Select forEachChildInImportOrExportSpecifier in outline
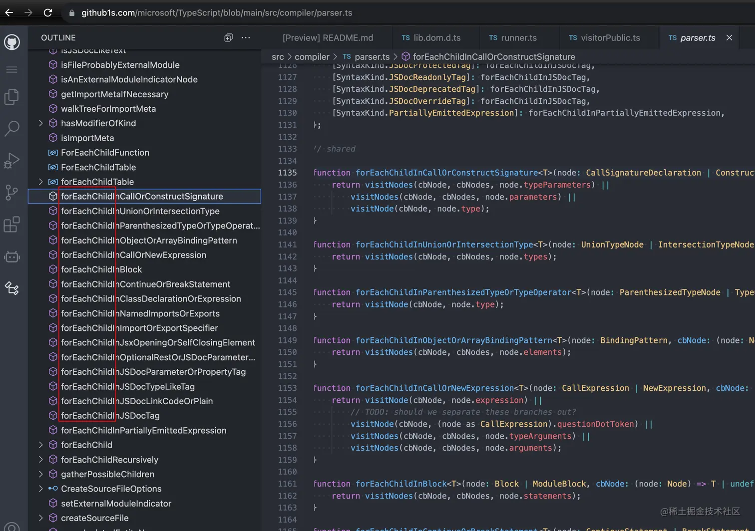The width and height of the screenshot is (755, 531). point(144,328)
